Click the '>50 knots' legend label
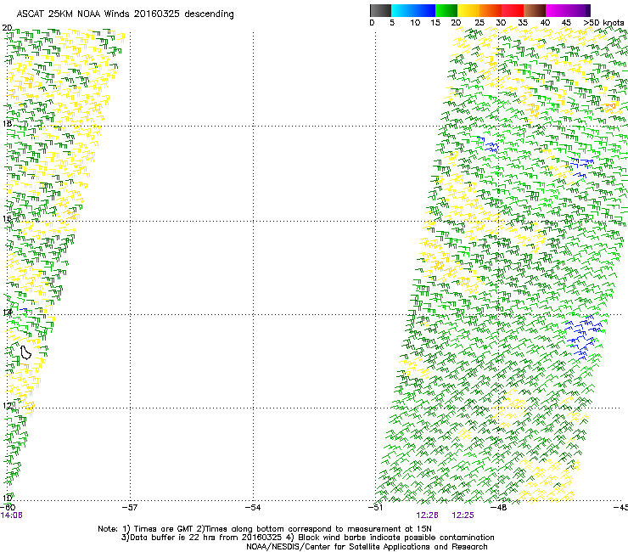628x552 pixels. (x=603, y=23)
